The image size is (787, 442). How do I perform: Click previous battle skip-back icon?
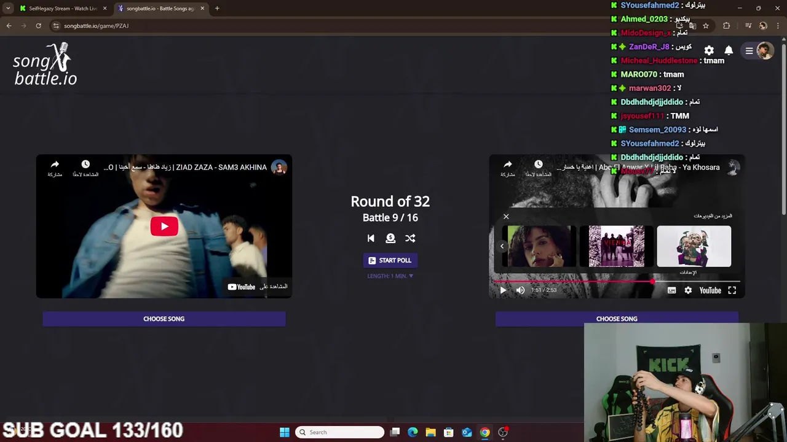[371, 238]
